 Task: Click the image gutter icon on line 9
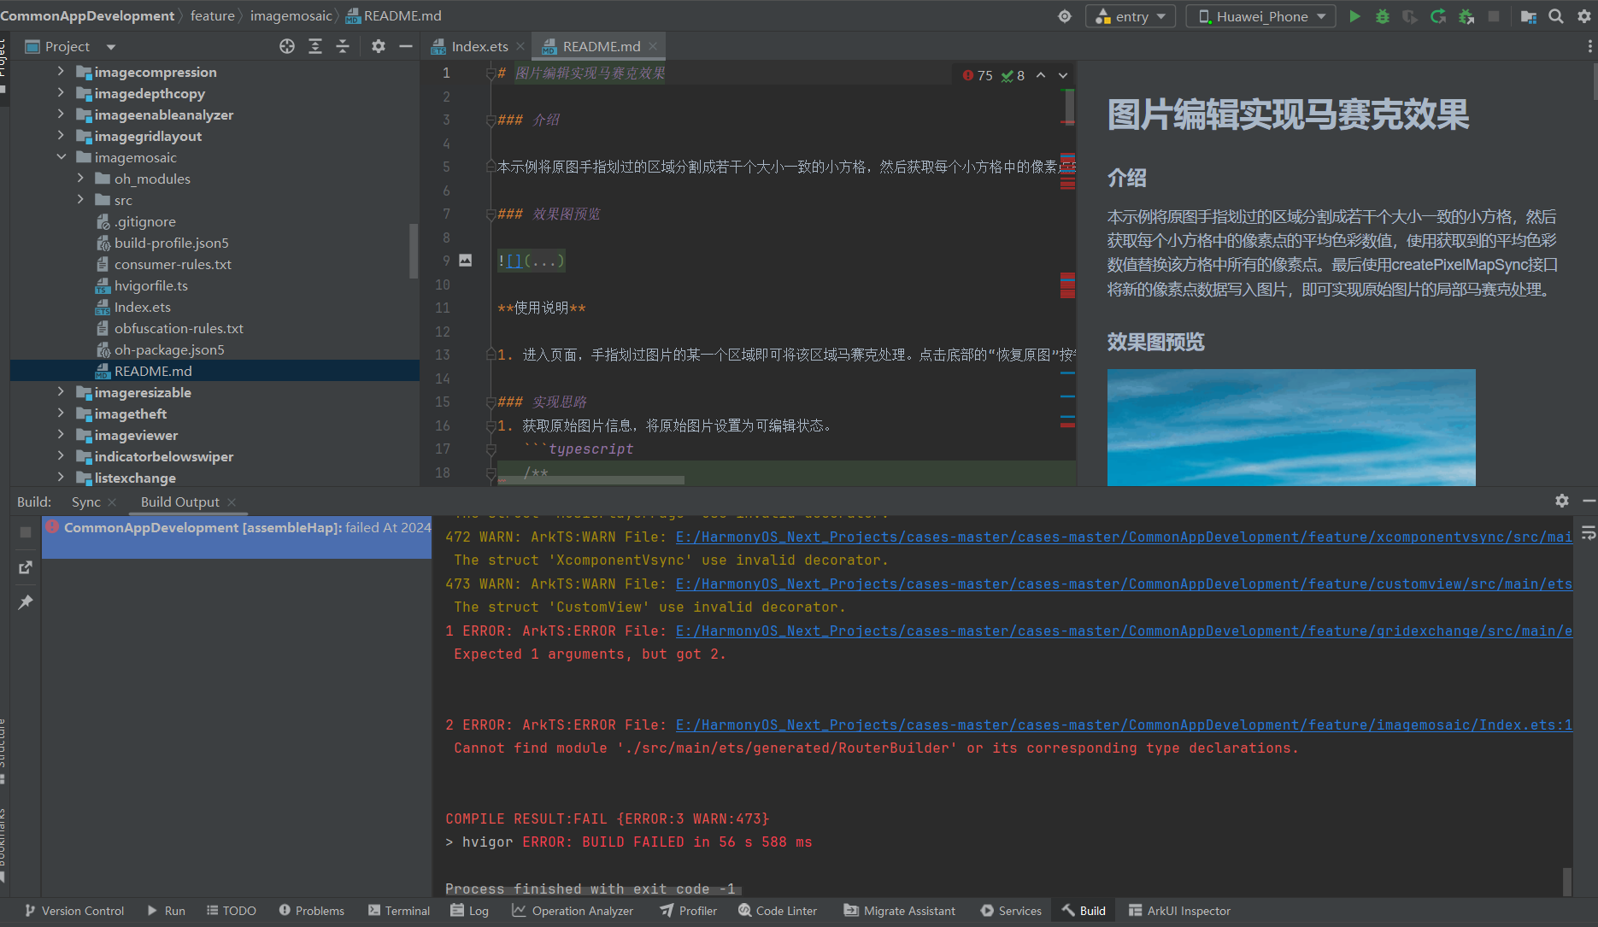(x=466, y=261)
